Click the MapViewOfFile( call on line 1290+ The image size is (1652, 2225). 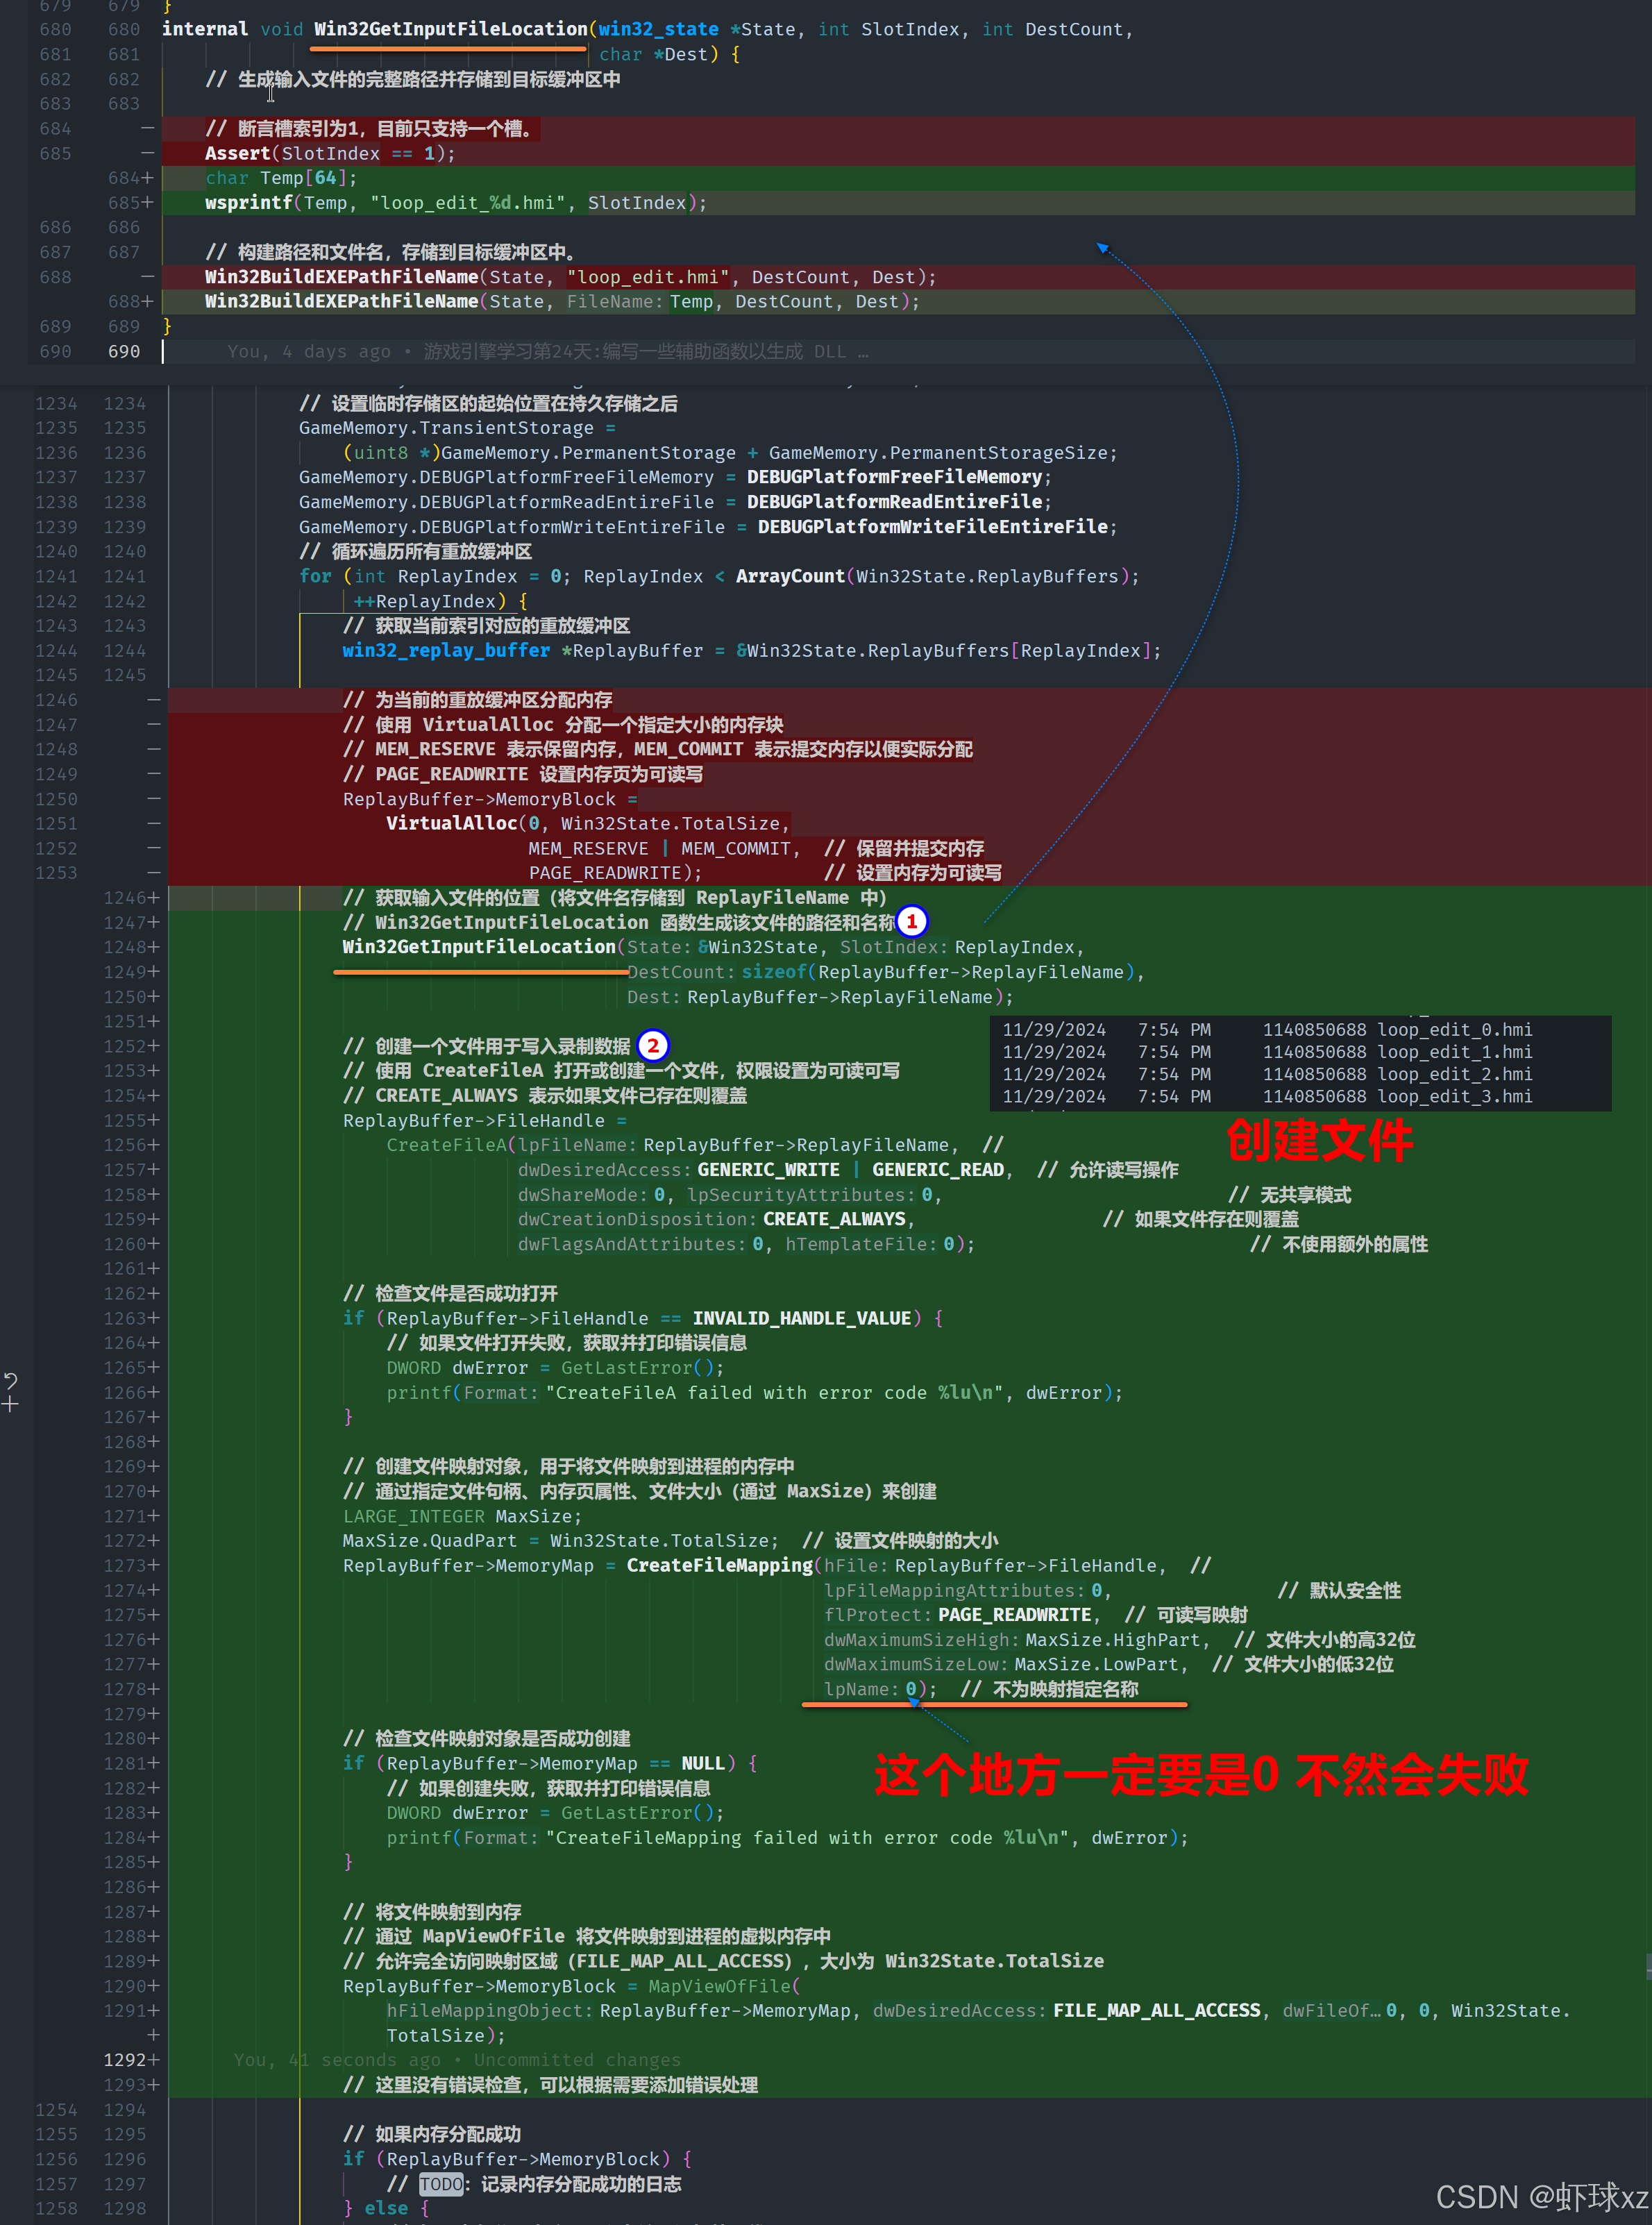(724, 1986)
